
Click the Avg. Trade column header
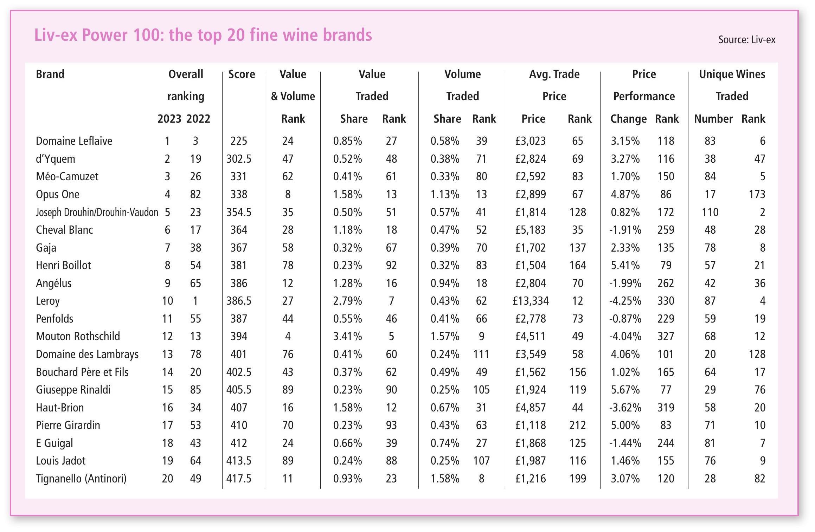tap(554, 74)
